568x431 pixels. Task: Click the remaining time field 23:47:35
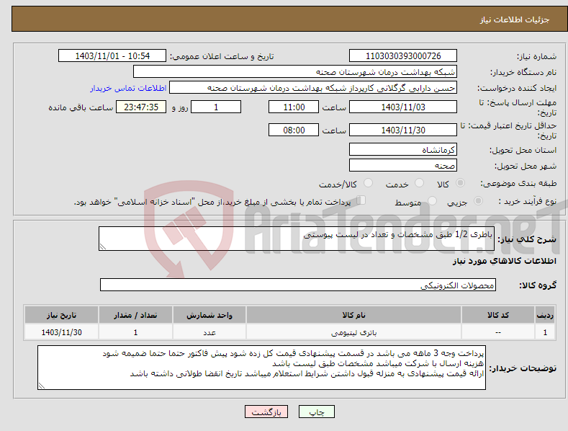click(141, 107)
